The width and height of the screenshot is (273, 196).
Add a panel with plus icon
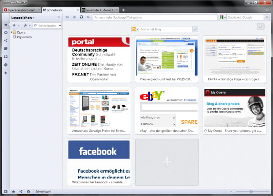pos(6,73)
